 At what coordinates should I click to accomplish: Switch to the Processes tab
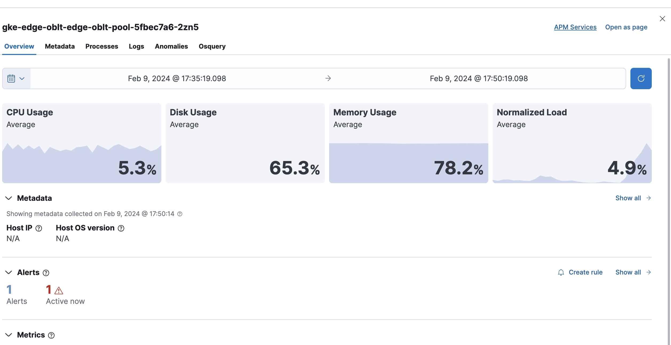pyautogui.click(x=102, y=46)
